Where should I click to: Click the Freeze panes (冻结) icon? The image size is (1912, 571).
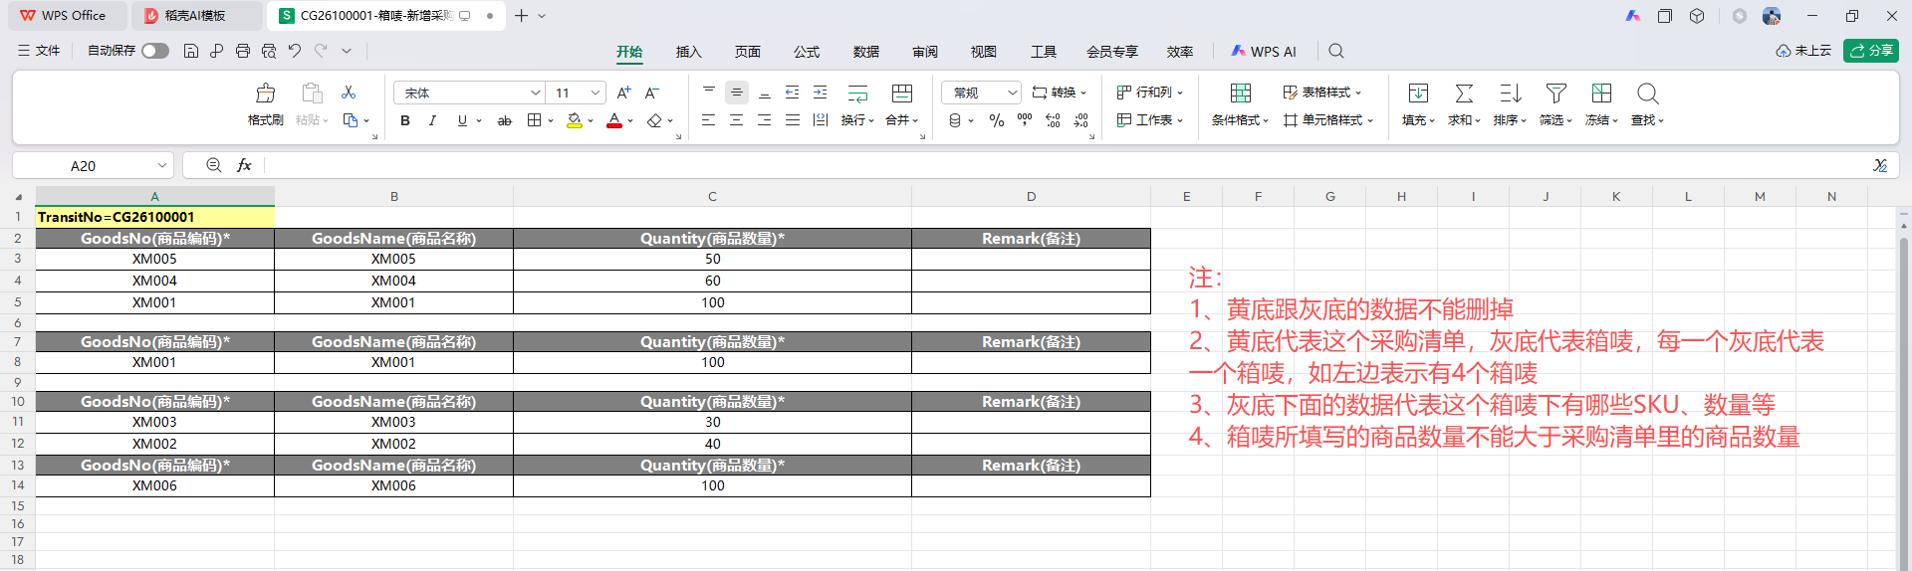[1601, 94]
